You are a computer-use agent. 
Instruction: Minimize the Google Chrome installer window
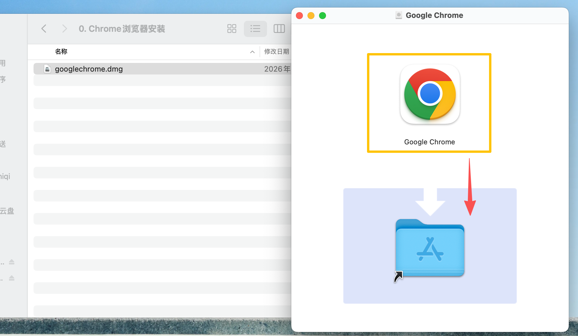point(311,16)
